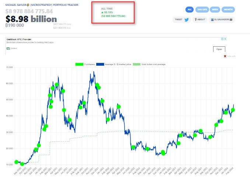Click the 30 000 y-axis label
The image size is (250, 183).
click(x=10, y=132)
